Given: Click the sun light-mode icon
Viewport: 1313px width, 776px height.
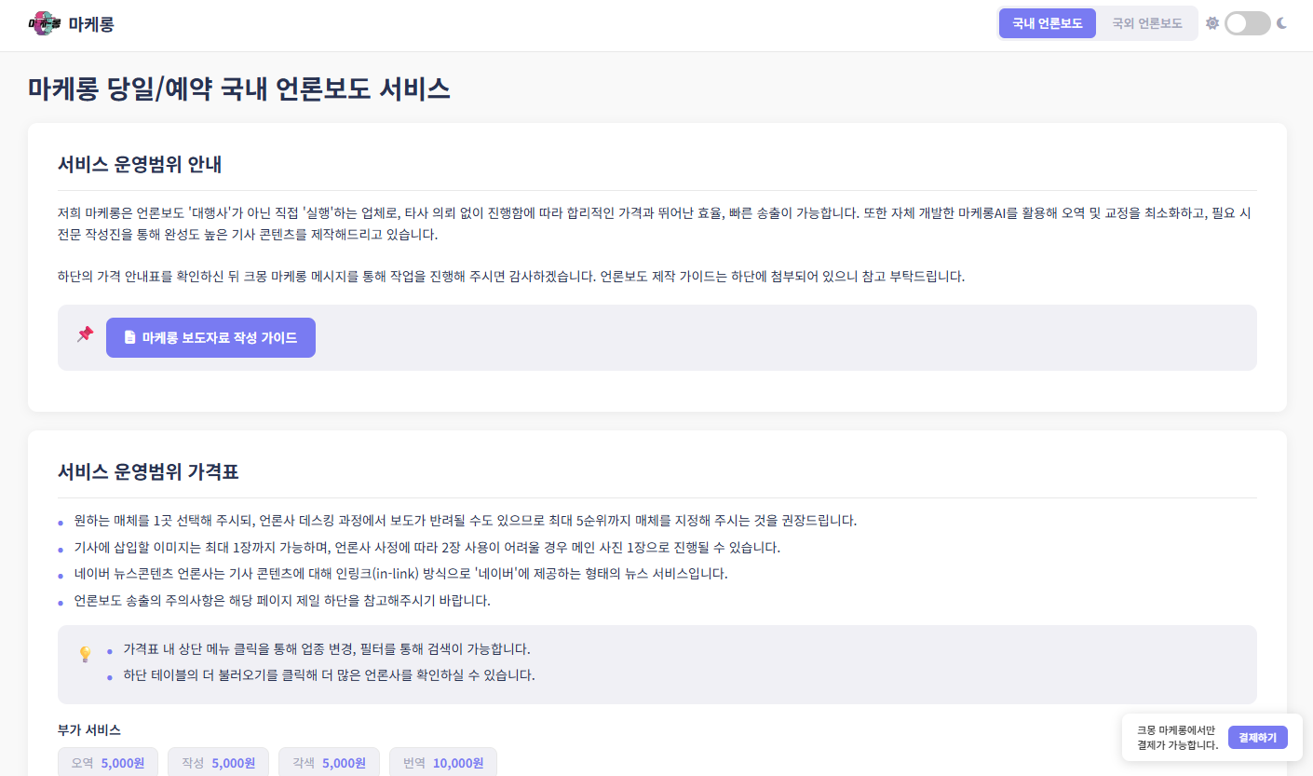Looking at the screenshot, I should point(1211,23).
